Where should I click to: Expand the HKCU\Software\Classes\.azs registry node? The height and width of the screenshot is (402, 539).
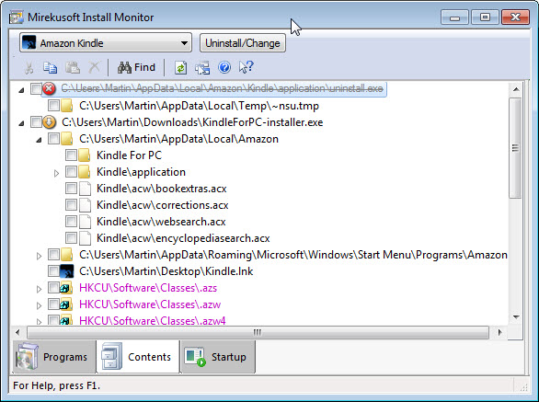click(x=39, y=289)
